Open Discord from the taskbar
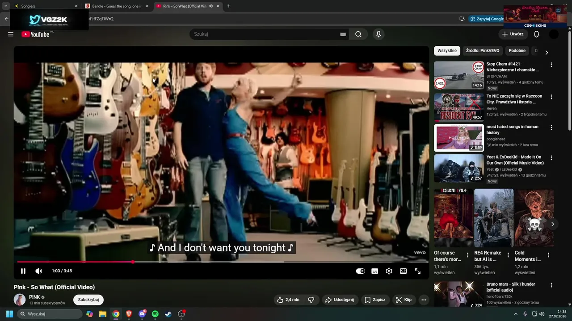This screenshot has height=321, width=572. [142, 314]
